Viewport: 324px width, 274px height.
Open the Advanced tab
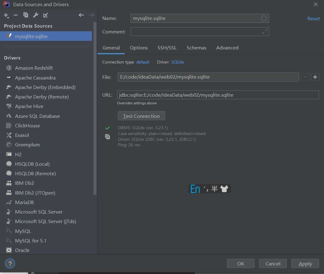[x=227, y=48]
